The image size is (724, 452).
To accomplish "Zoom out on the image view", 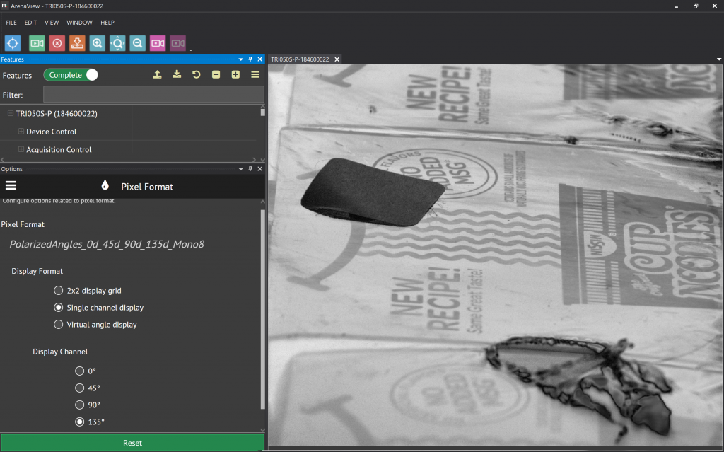I will pos(138,43).
